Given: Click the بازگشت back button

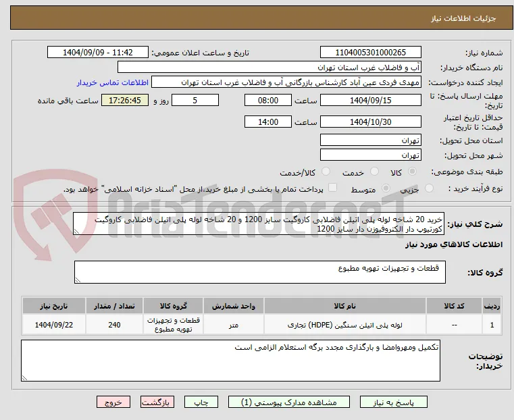Looking at the screenshot, I should tap(157, 402).
